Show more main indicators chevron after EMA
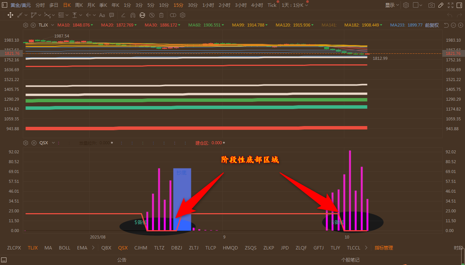465x265 pixels. click(93, 248)
